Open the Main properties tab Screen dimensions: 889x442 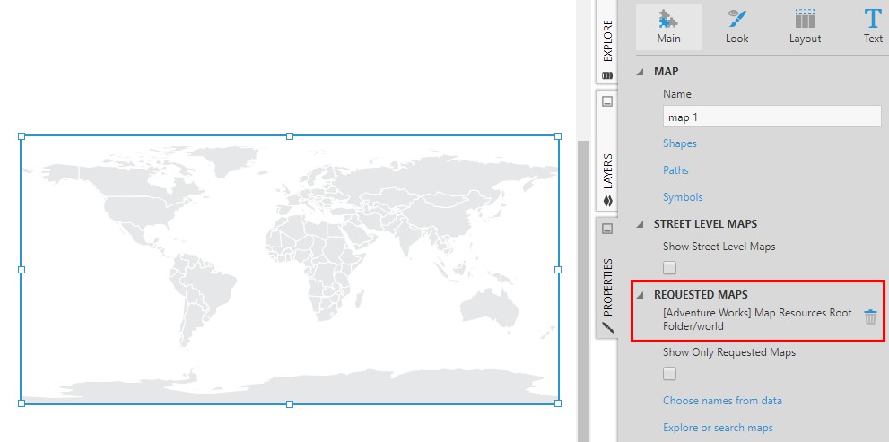tap(668, 27)
